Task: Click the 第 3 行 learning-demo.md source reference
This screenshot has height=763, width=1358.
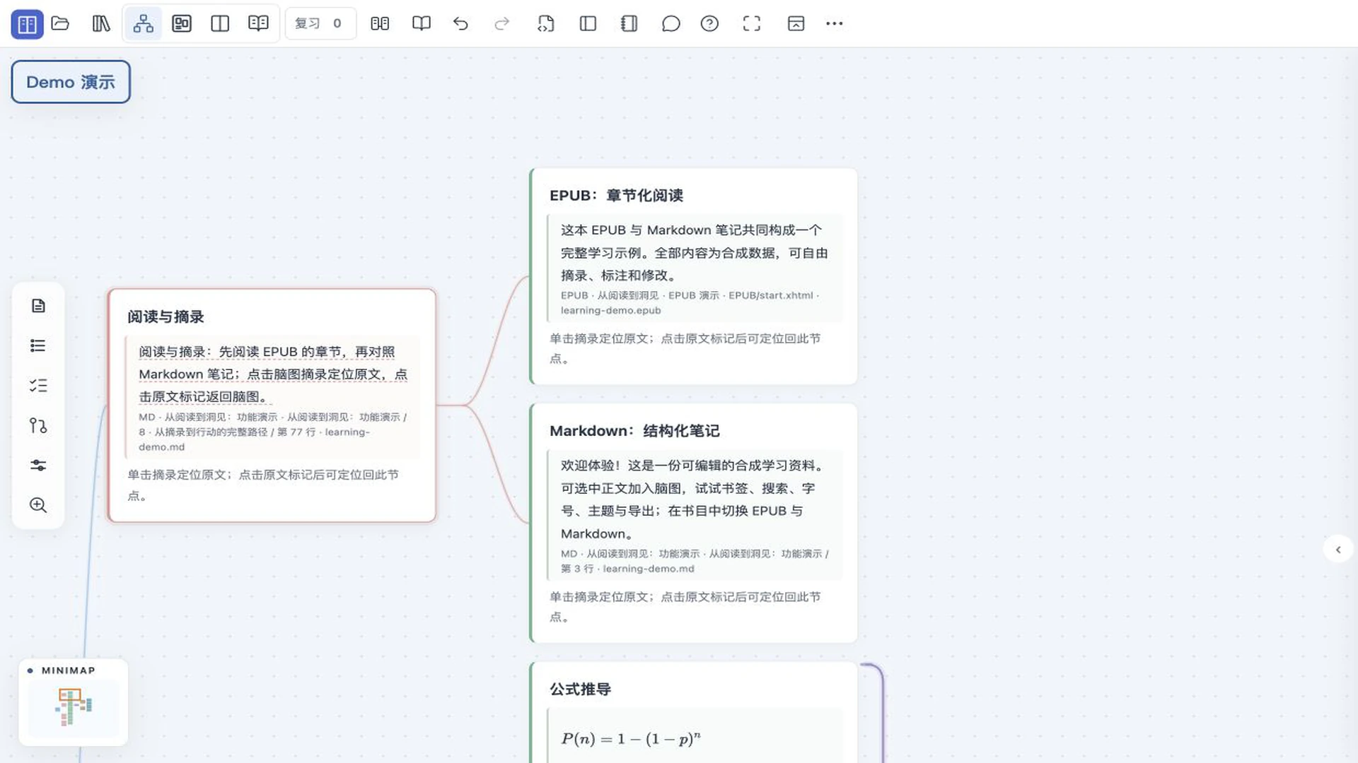Action: tap(695, 561)
